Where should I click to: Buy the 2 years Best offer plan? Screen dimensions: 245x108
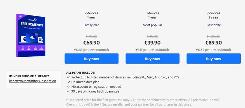(x=213, y=59)
